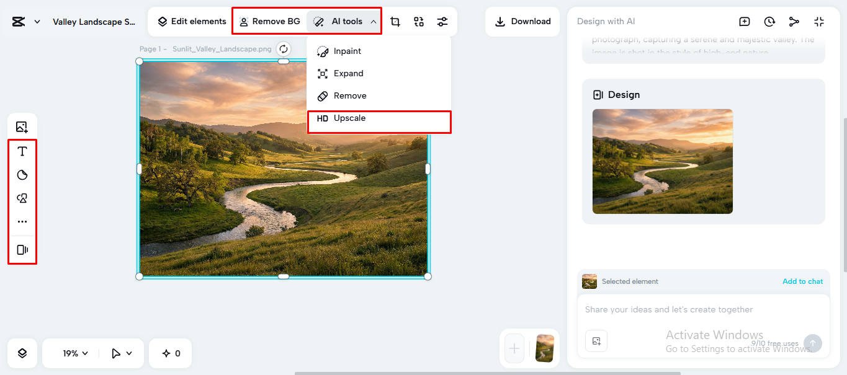Select the Text tool in the sidebar
The width and height of the screenshot is (847, 375).
click(22, 151)
